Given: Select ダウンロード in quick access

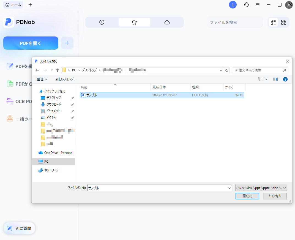Looking at the screenshot, I should pyautogui.click(x=54, y=104).
